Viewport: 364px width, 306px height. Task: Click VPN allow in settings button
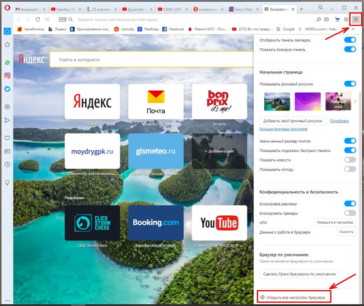[335, 222]
